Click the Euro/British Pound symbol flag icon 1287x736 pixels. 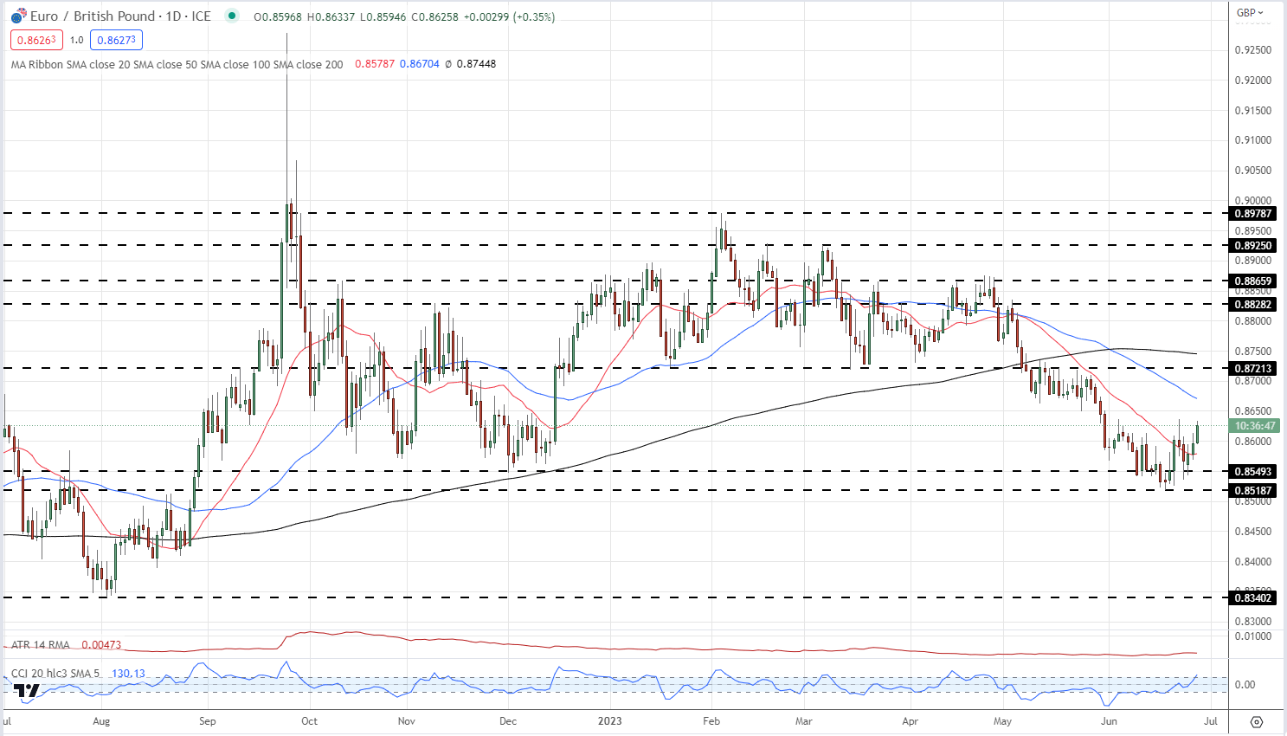18,16
